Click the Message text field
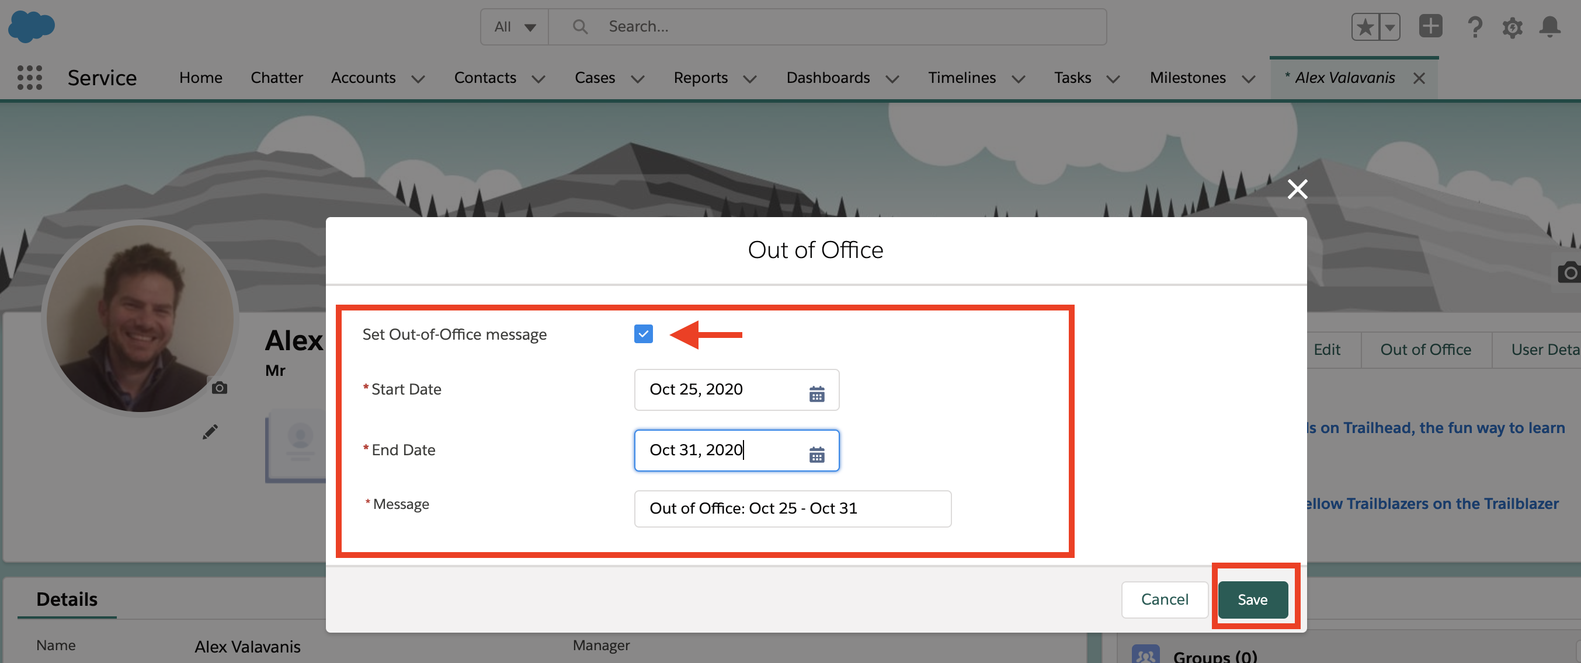Screen dimensions: 1581x663 pos(792,508)
